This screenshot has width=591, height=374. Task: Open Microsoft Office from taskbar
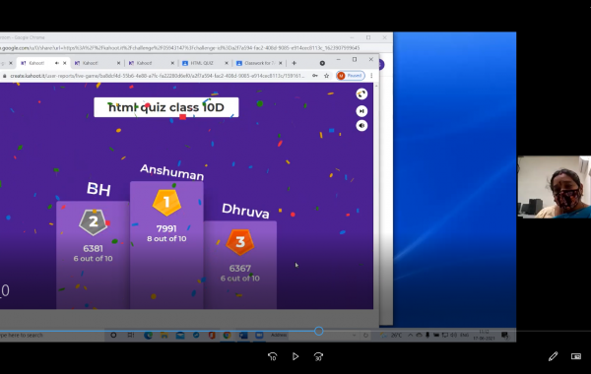(212, 336)
